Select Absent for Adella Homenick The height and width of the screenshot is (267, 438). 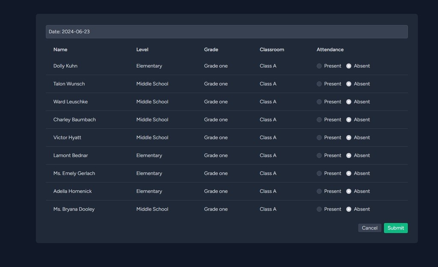pos(349,191)
